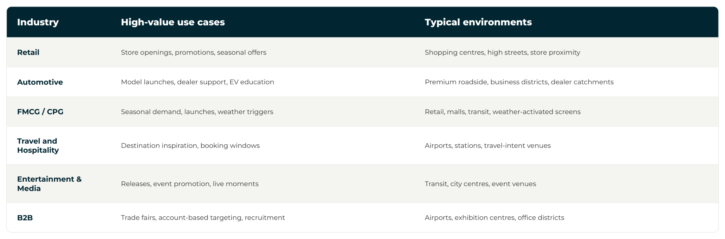Click Trade fairs, account-based targeting cell

point(203,218)
